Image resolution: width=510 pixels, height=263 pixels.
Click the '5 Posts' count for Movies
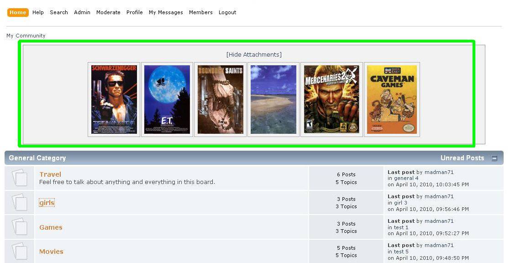click(x=346, y=248)
